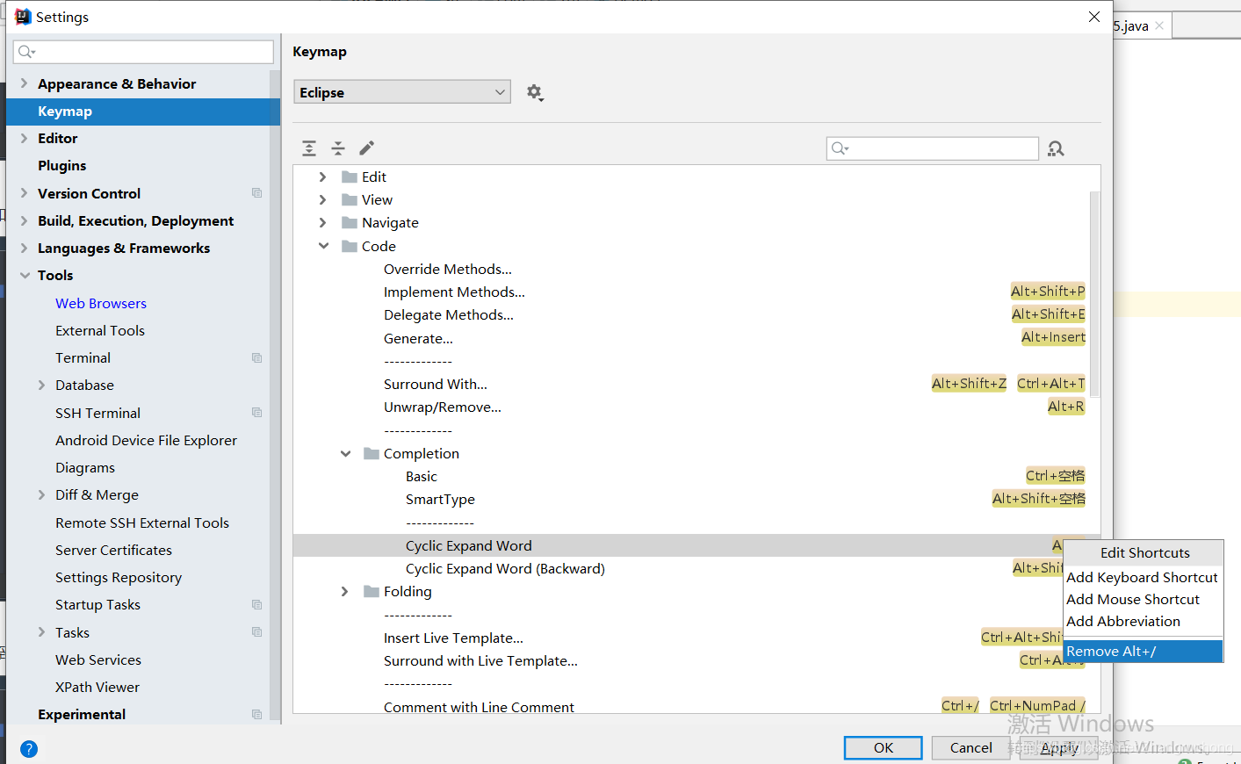Click project-level icon beside Tasks

tap(257, 632)
